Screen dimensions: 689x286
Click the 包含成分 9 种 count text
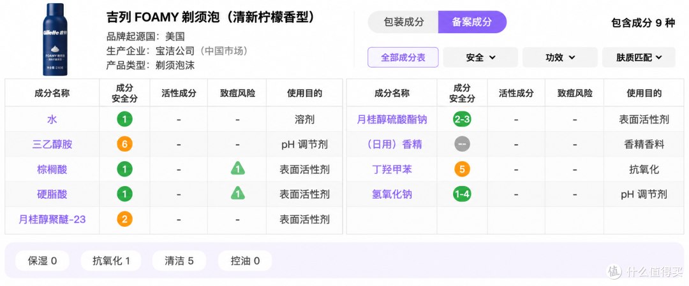click(643, 23)
